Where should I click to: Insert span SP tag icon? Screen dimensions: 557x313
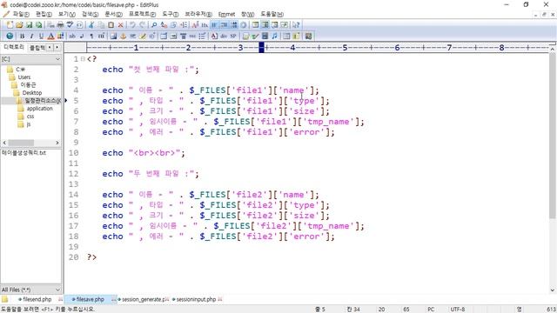233,36
